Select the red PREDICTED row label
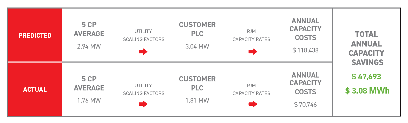 pos(35,35)
